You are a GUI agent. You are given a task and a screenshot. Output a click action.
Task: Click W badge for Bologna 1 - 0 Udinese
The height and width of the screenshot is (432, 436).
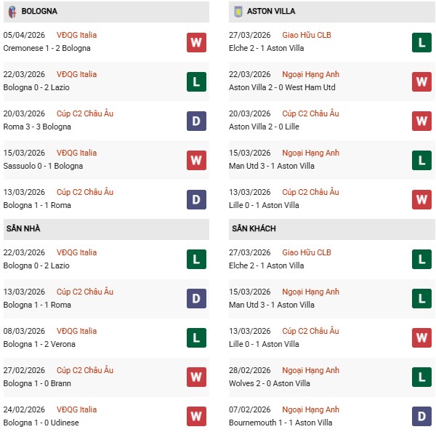click(x=196, y=417)
